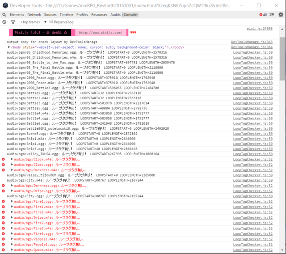Click error icon beside Drips.ogg row
The image size is (286, 254).
click(x=3, y=191)
